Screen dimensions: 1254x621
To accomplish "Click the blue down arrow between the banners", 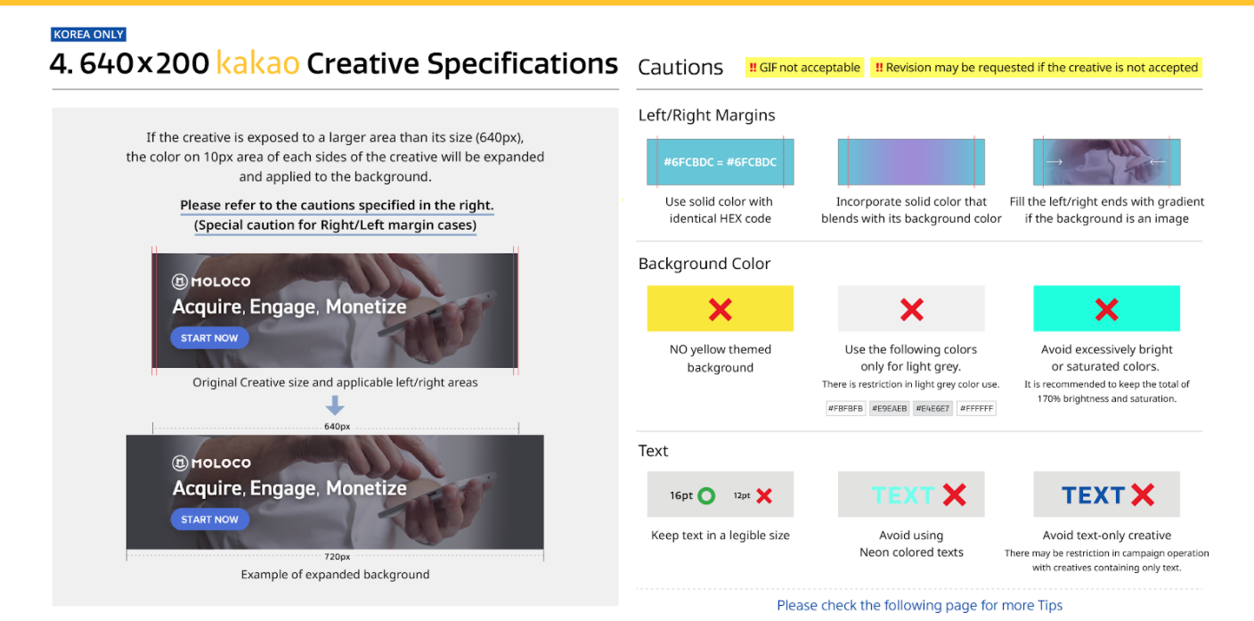I will click(335, 406).
